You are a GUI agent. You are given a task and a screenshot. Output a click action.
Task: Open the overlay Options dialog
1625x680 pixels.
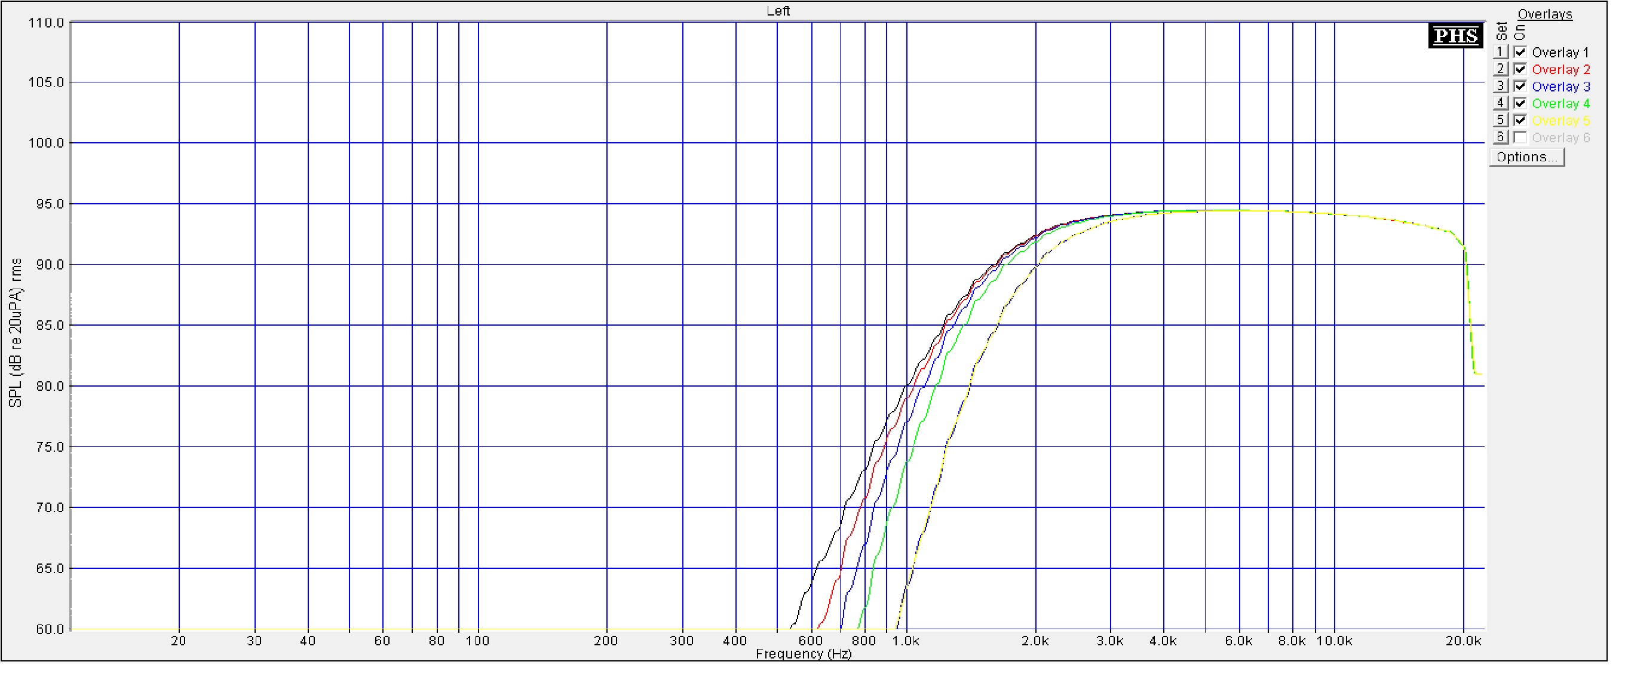(x=1526, y=157)
